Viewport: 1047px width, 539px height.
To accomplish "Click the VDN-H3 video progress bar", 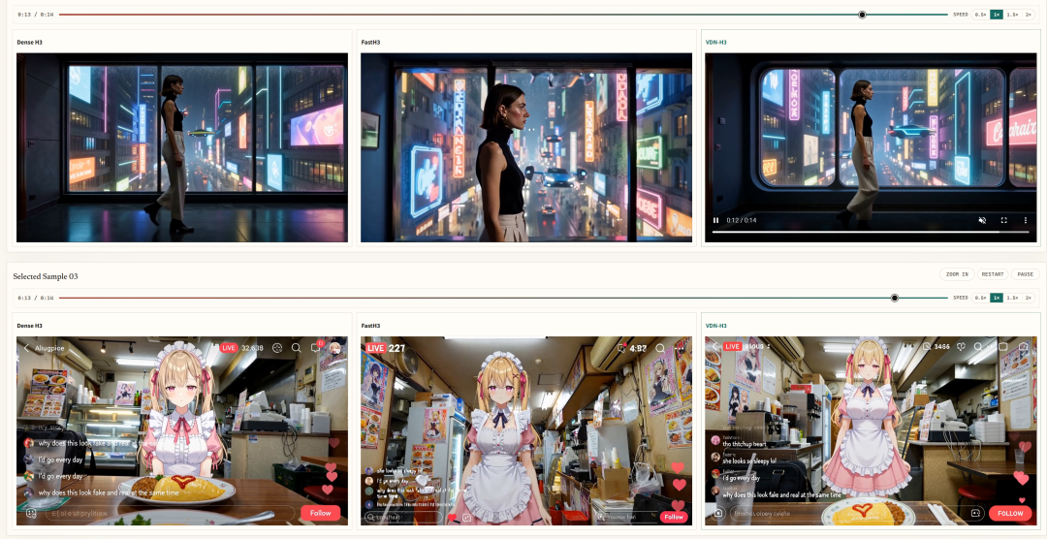I will [870, 232].
